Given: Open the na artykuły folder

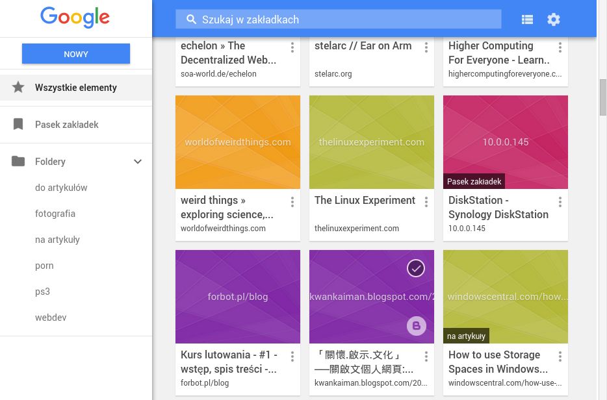Looking at the screenshot, I should tap(57, 240).
